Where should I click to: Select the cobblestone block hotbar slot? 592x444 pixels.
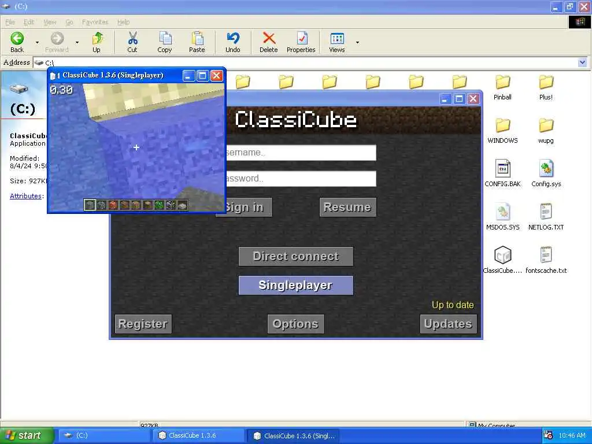coord(101,205)
